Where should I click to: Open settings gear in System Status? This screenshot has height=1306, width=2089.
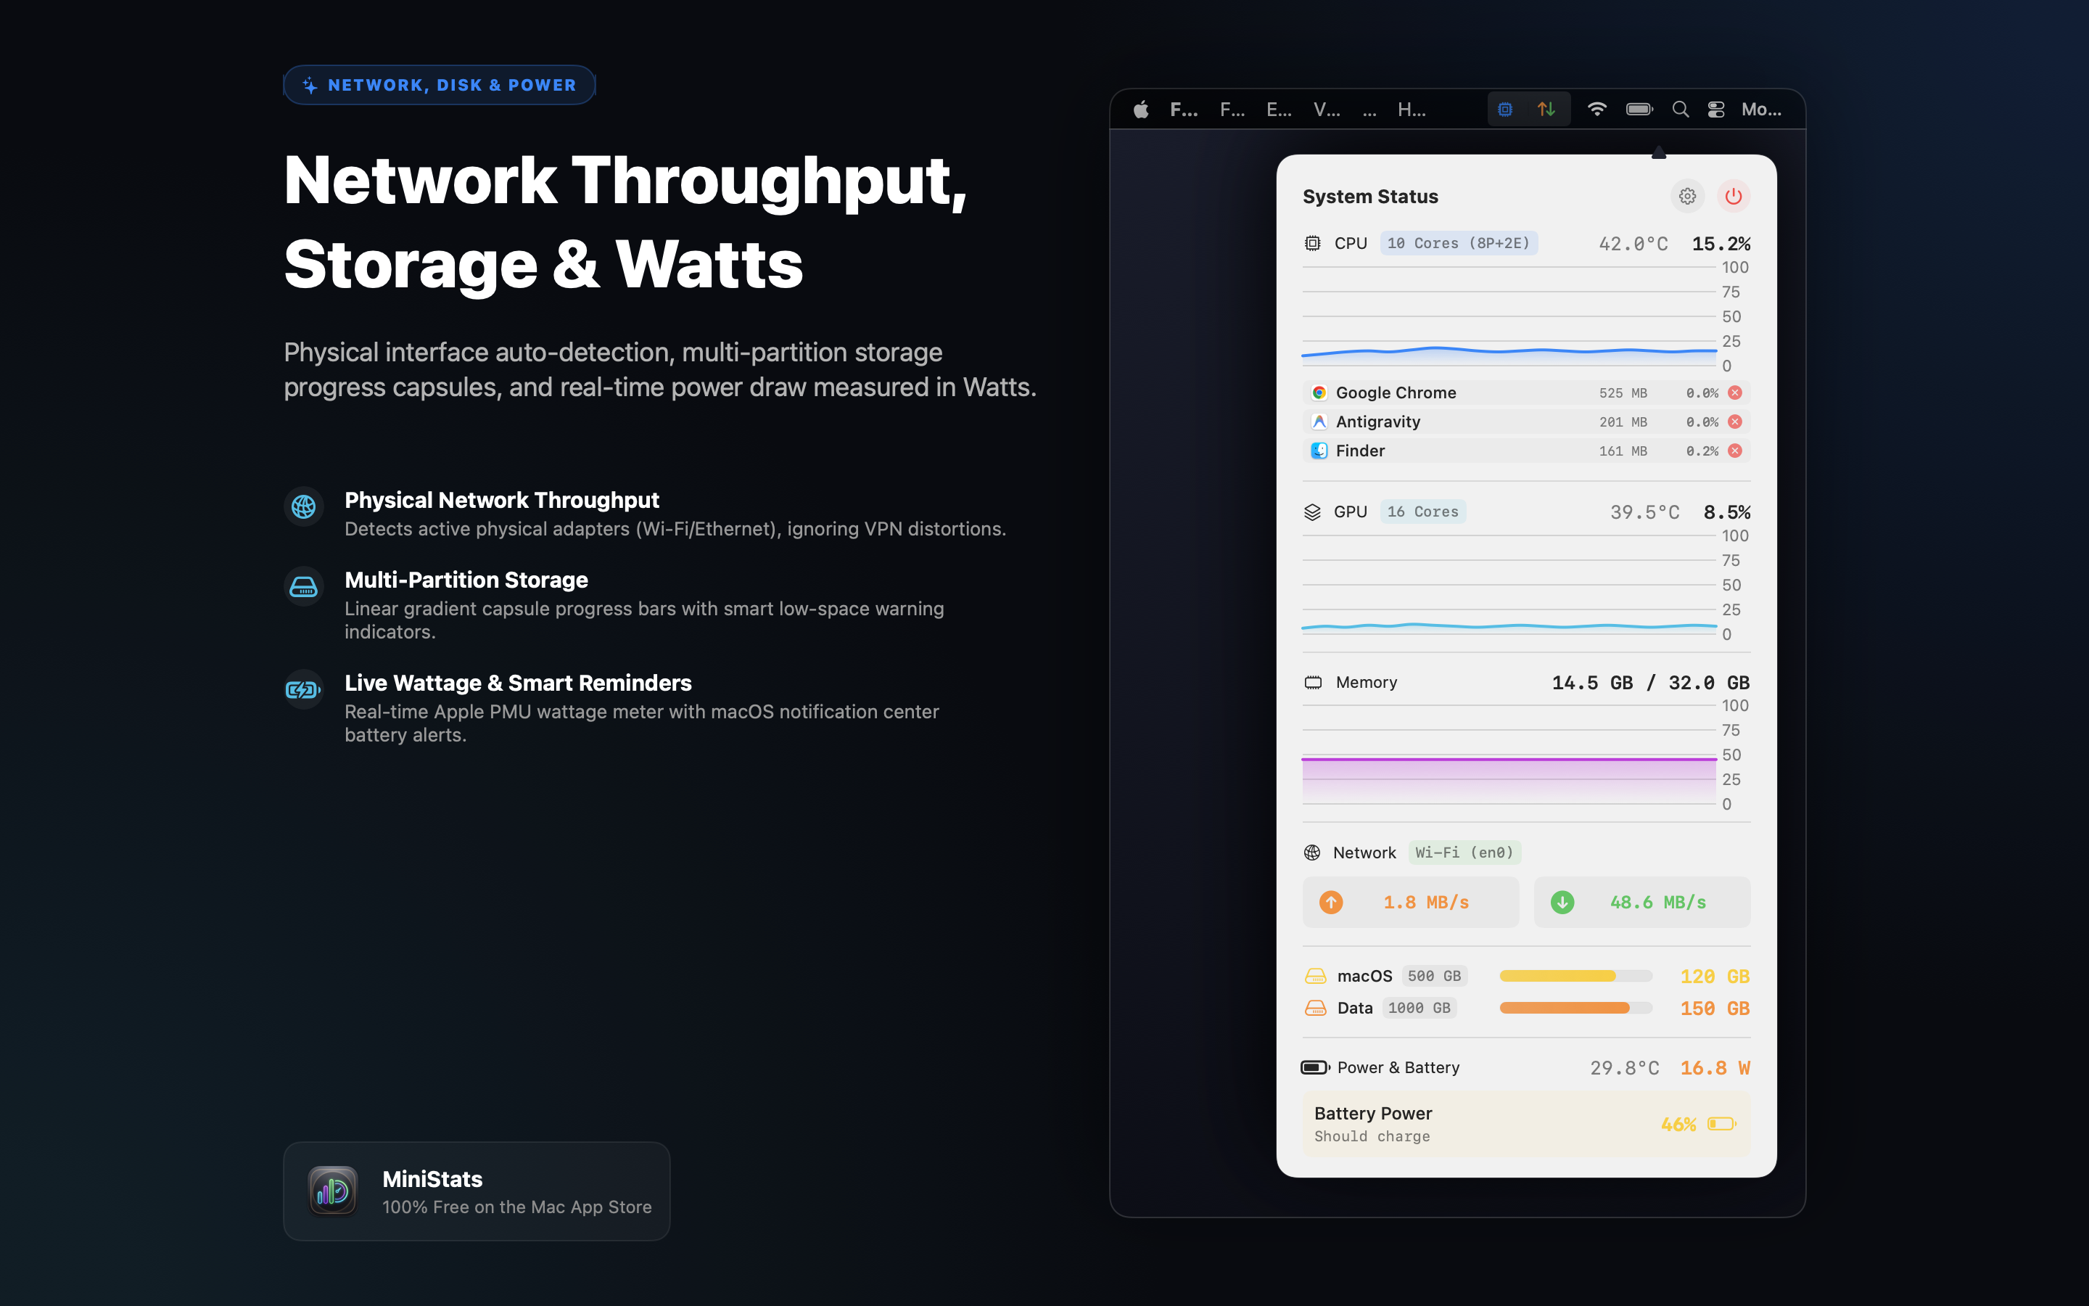pyautogui.click(x=1688, y=196)
